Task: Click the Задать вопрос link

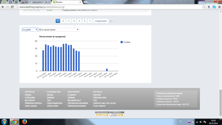Action: coord(31,105)
